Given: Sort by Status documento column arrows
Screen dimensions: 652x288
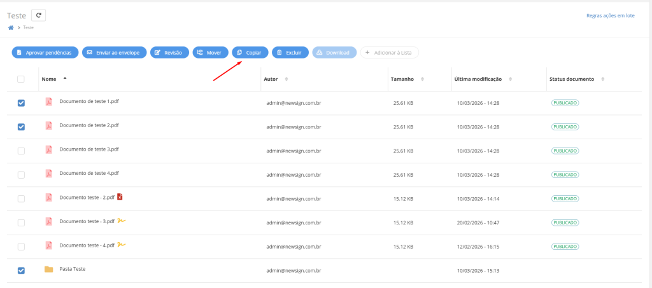Looking at the screenshot, I should coord(603,79).
